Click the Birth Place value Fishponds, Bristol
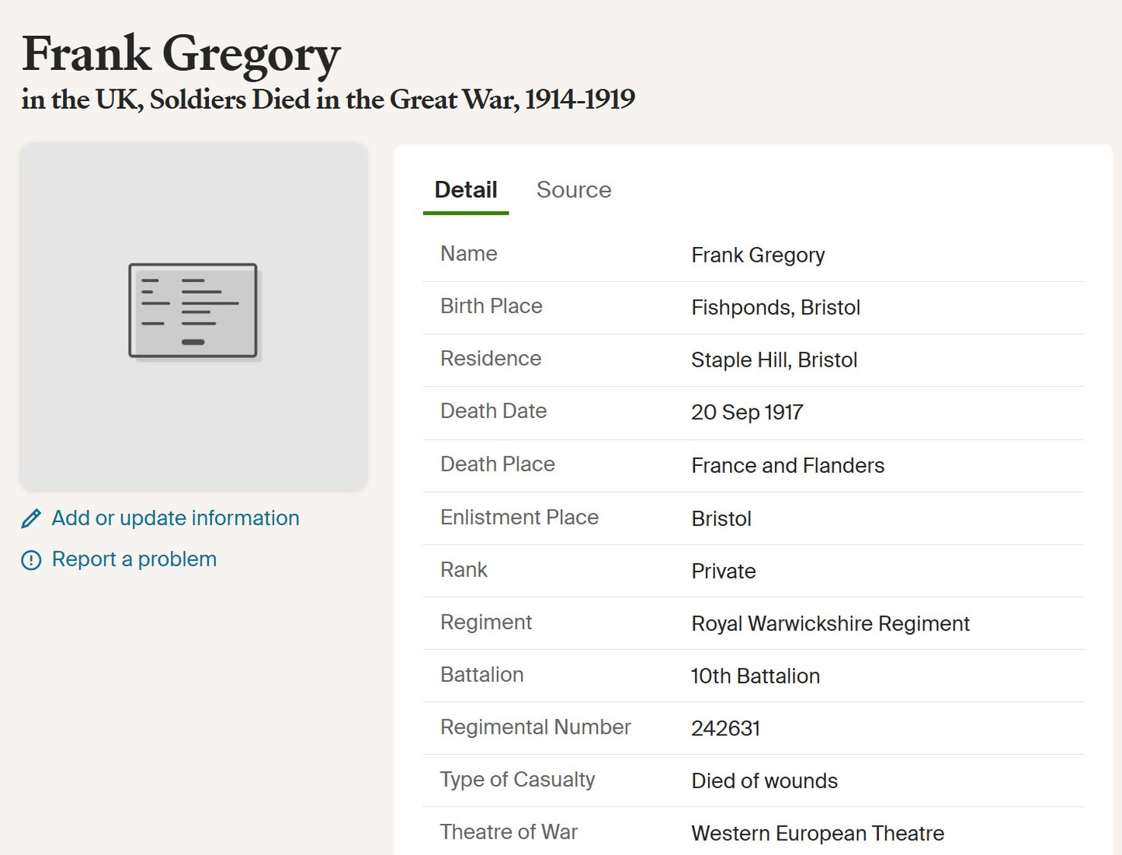Image resolution: width=1122 pixels, height=855 pixels. tap(775, 308)
